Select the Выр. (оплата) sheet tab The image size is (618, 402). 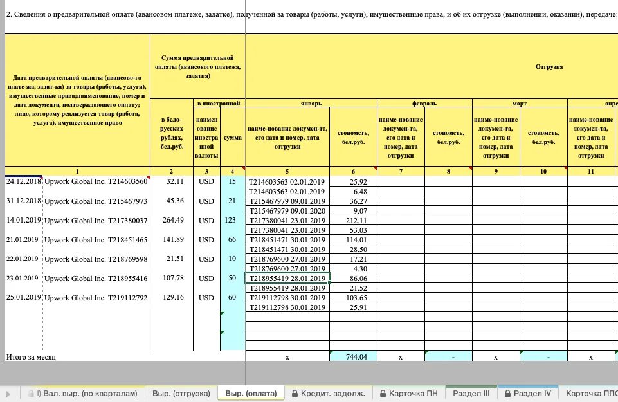point(251,394)
